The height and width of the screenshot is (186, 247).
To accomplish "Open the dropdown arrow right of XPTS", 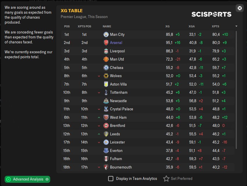I will point(236,26).
